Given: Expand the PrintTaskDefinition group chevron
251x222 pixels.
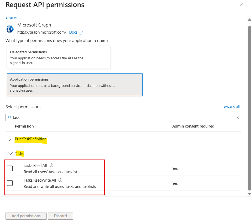Looking at the screenshot, I should pos(10,139).
